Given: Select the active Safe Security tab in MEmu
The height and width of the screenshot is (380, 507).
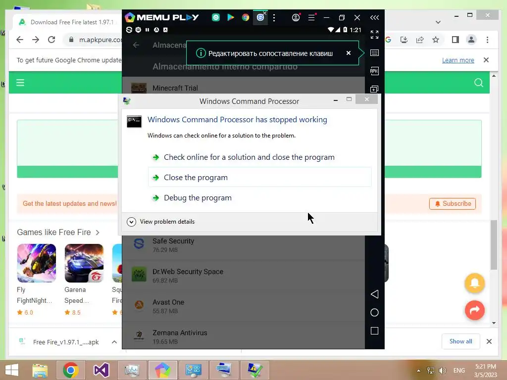Looking at the screenshot, I should coord(260,17).
